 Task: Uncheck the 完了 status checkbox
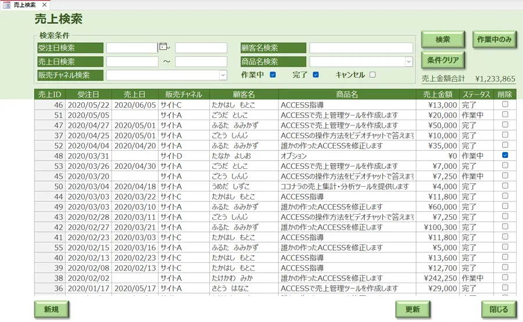click(x=316, y=75)
